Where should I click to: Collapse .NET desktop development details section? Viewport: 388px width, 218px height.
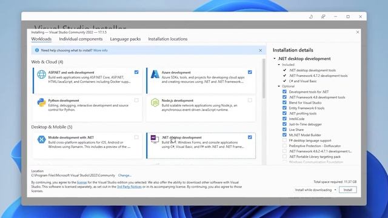click(275, 59)
